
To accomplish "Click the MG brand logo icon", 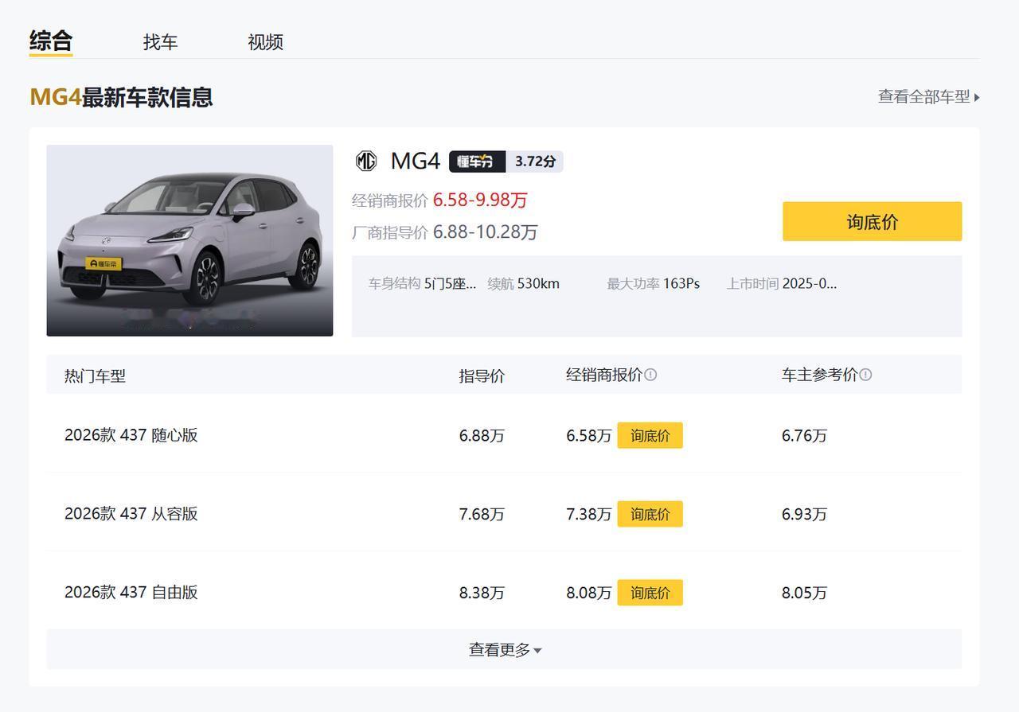I will click(365, 161).
